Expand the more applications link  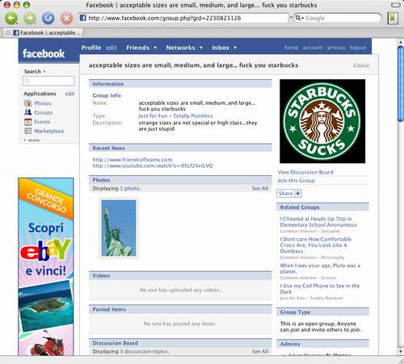tap(32, 140)
